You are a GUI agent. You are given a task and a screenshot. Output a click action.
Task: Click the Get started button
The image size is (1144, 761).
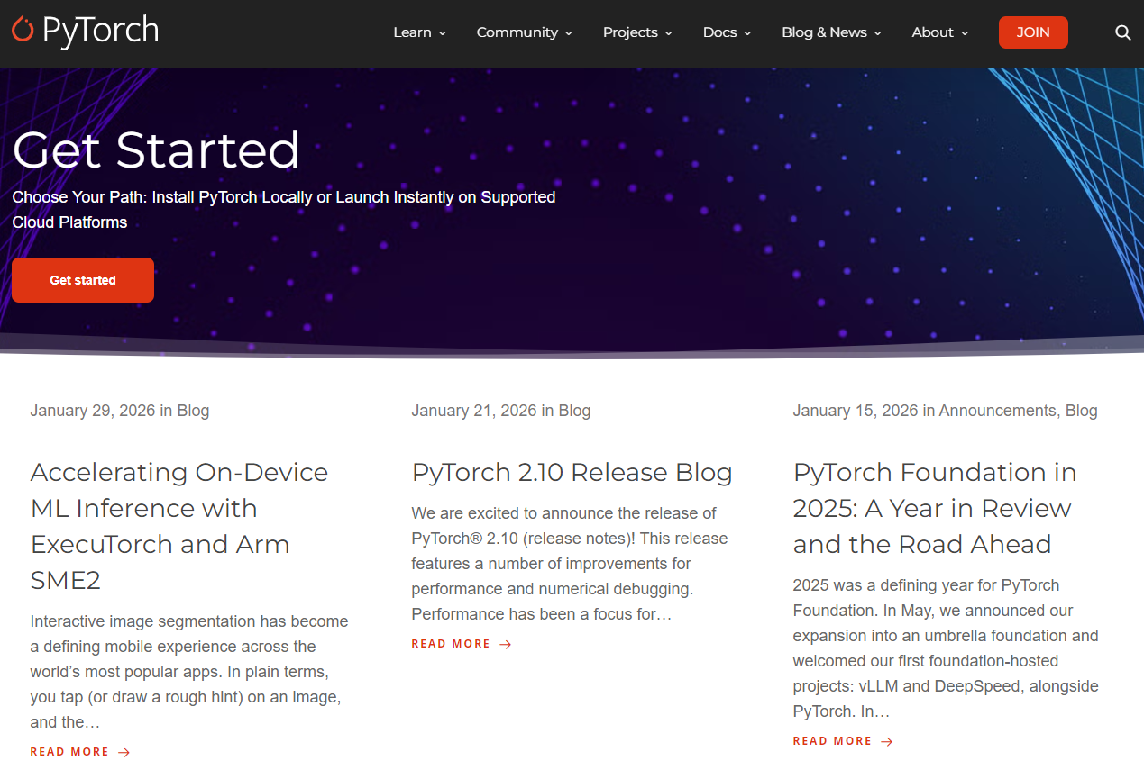(x=83, y=280)
